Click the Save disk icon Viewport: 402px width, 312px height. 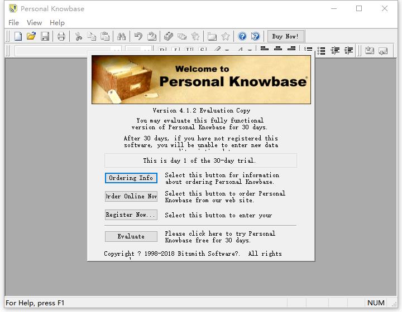tap(45, 36)
